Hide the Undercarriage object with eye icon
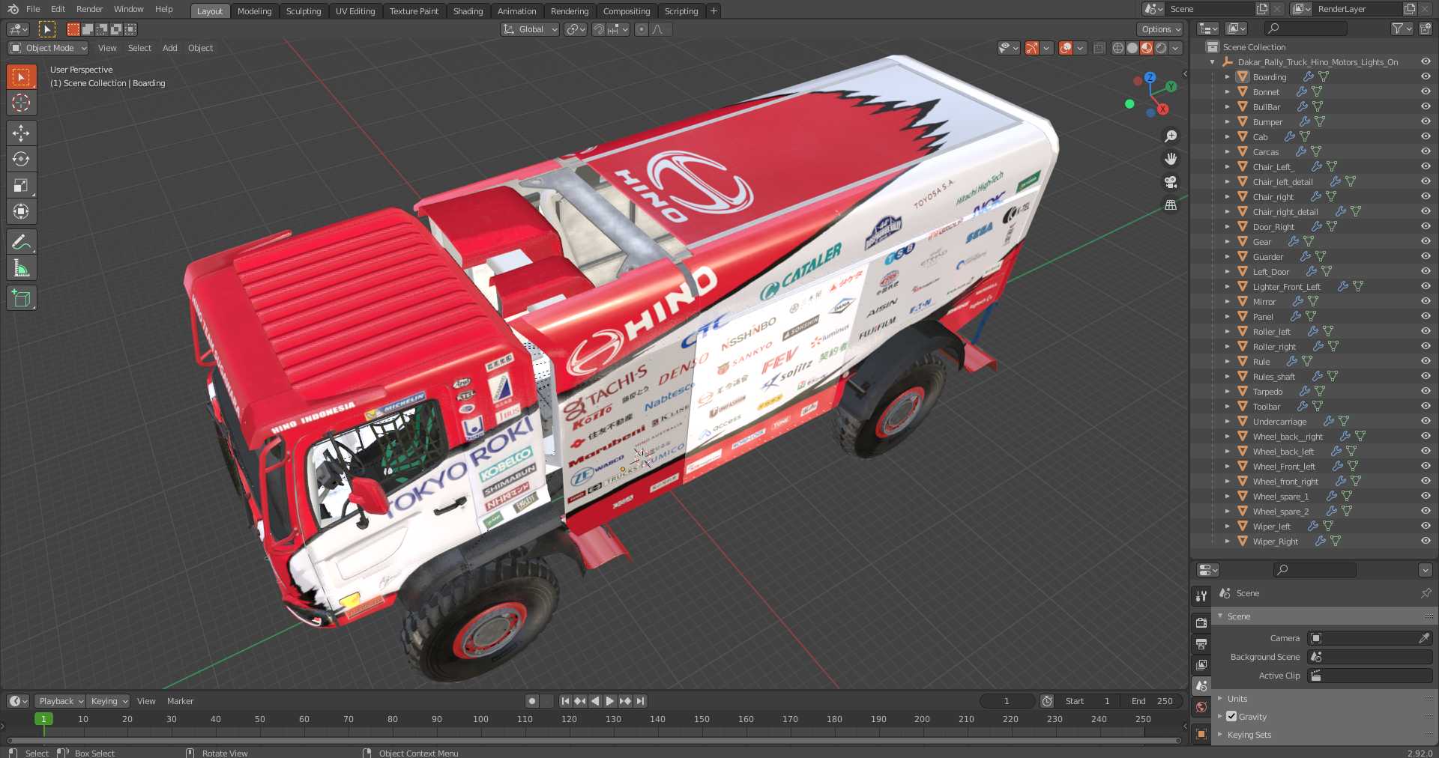Viewport: 1439px width, 758px height. pyautogui.click(x=1426, y=421)
